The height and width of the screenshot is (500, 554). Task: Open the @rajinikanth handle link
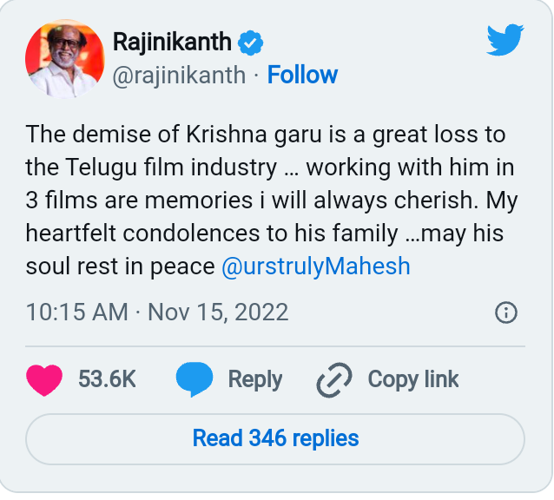click(179, 76)
